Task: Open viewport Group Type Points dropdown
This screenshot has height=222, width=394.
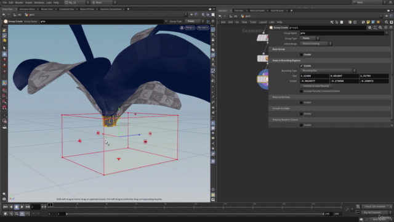Action: coord(195,21)
